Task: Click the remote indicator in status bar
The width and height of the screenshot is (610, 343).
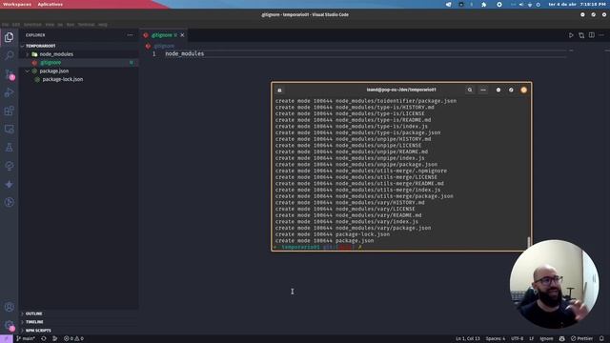Action: tap(7, 339)
